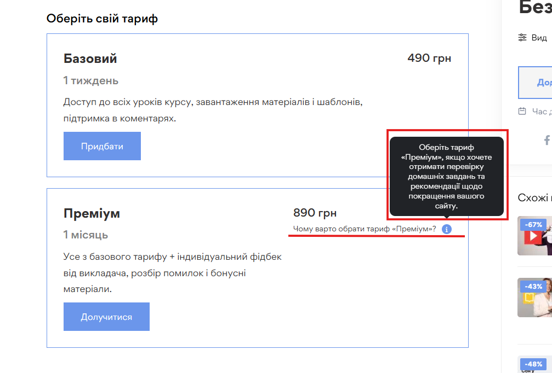Click the yellow icon on second course thumbnail
The width and height of the screenshot is (552, 373).
(529, 298)
